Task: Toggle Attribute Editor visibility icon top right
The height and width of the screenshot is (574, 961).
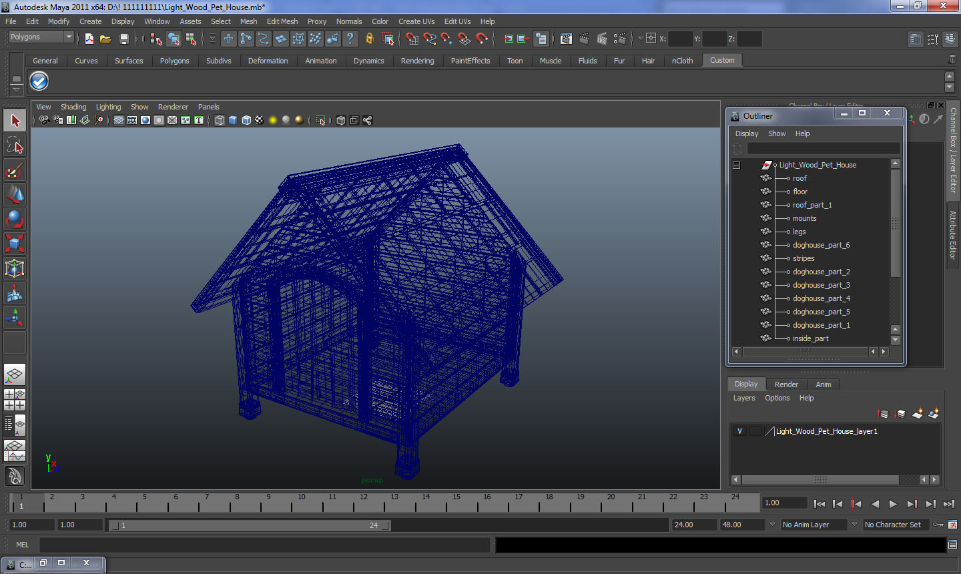Action: 916,39
